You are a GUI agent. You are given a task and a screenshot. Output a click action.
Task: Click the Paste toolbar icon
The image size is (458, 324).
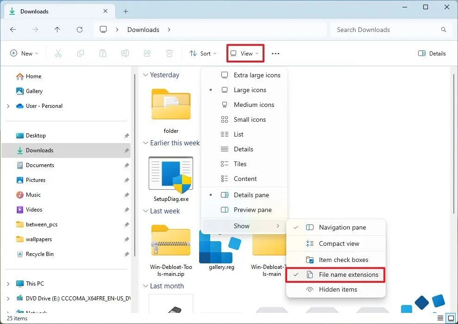pyautogui.click(x=103, y=53)
